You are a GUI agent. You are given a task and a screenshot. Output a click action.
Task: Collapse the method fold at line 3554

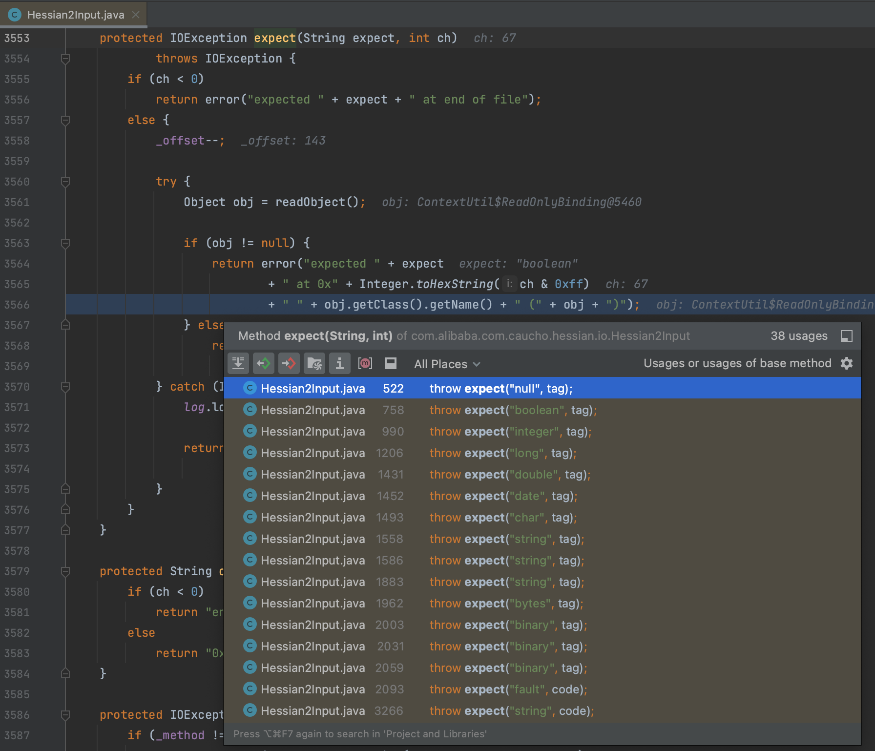[x=65, y=59]
